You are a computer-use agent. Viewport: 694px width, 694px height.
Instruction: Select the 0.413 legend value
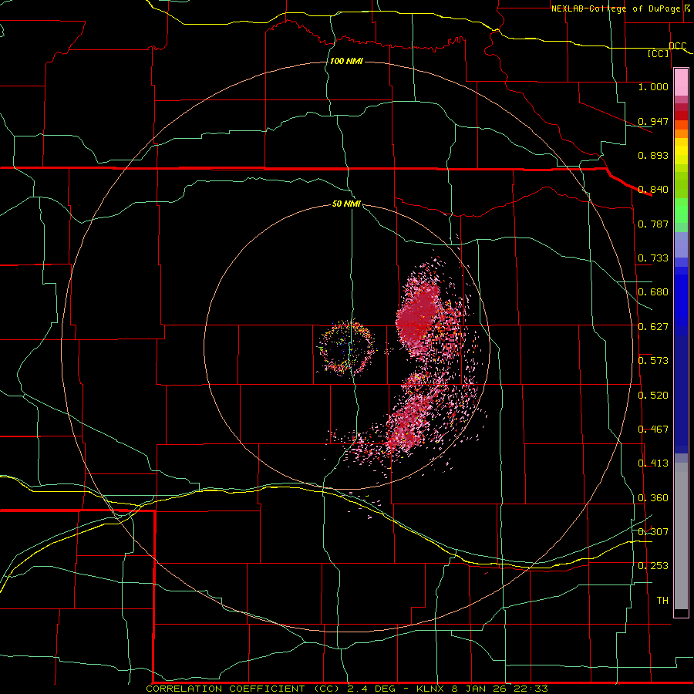pyautogui.click(x=653, y=463)
